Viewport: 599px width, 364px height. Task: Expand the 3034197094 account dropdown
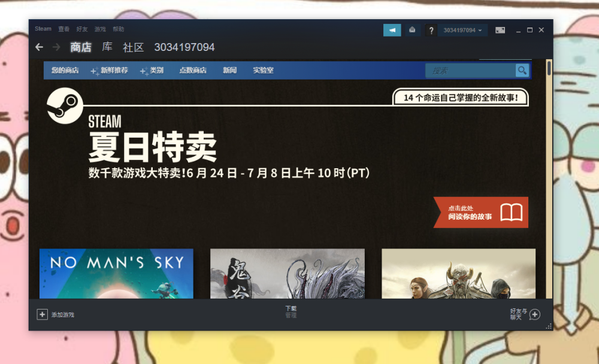coord(462,30)
